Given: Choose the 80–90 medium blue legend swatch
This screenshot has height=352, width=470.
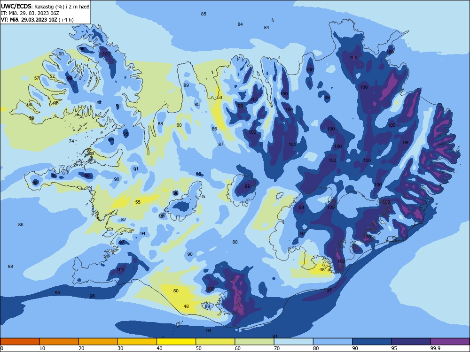Looking at the screenshot, I should (x=333, y=342).
